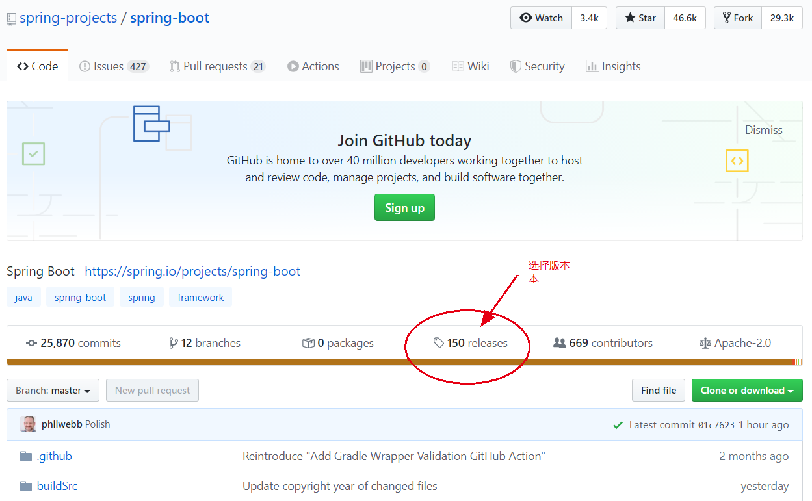This screenshot has height=501, width=812.
Task: Click the commits icon
Action: coord(31,343)
